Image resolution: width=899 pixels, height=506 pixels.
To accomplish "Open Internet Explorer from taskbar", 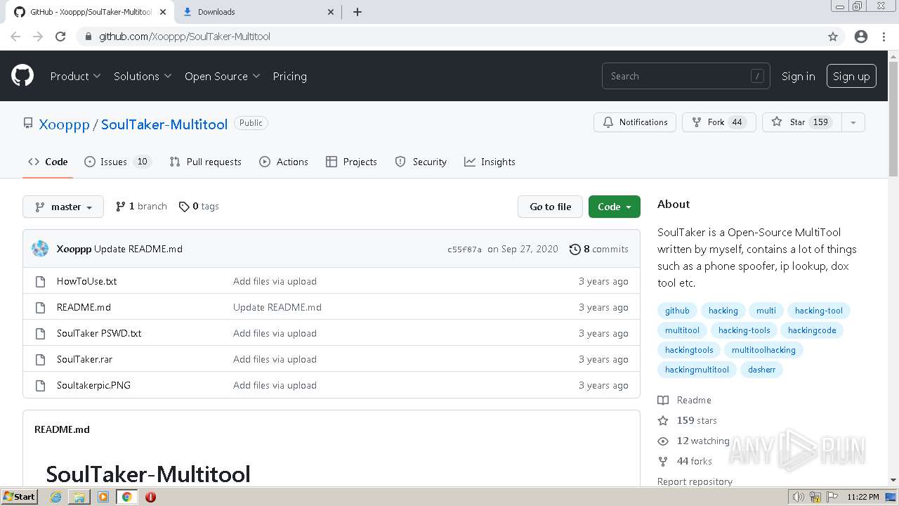I will [x=56, y=497].
